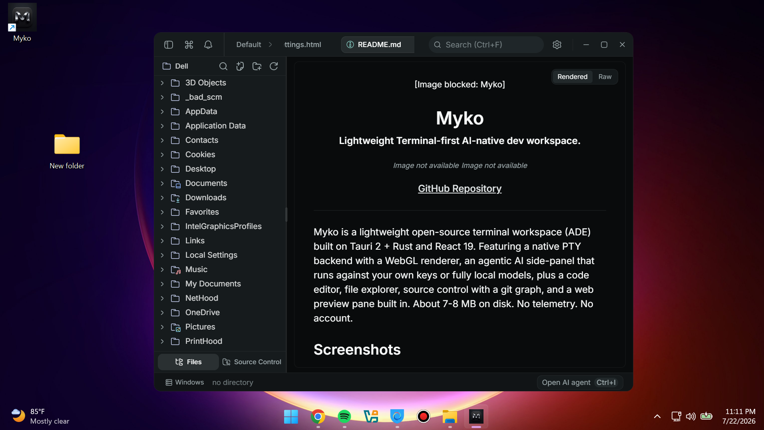Select the Links folder row
Screen dimensions: 764x430
pyautogui.click(x=220, y=241)
